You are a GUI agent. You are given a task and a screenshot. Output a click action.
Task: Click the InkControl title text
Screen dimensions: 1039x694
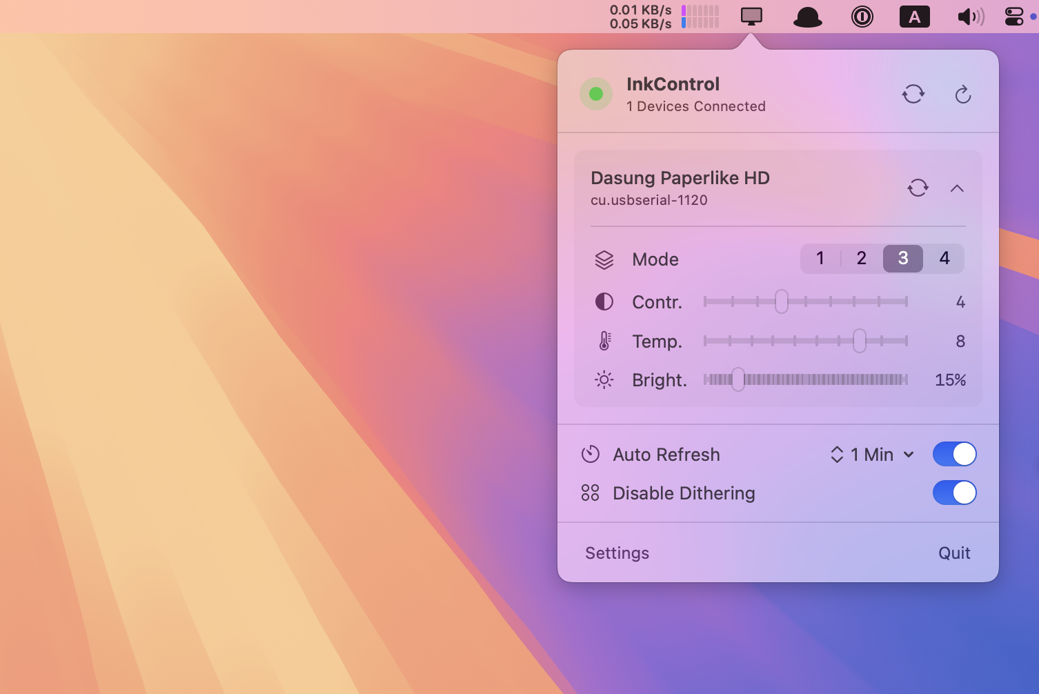(x=673, y=84)
